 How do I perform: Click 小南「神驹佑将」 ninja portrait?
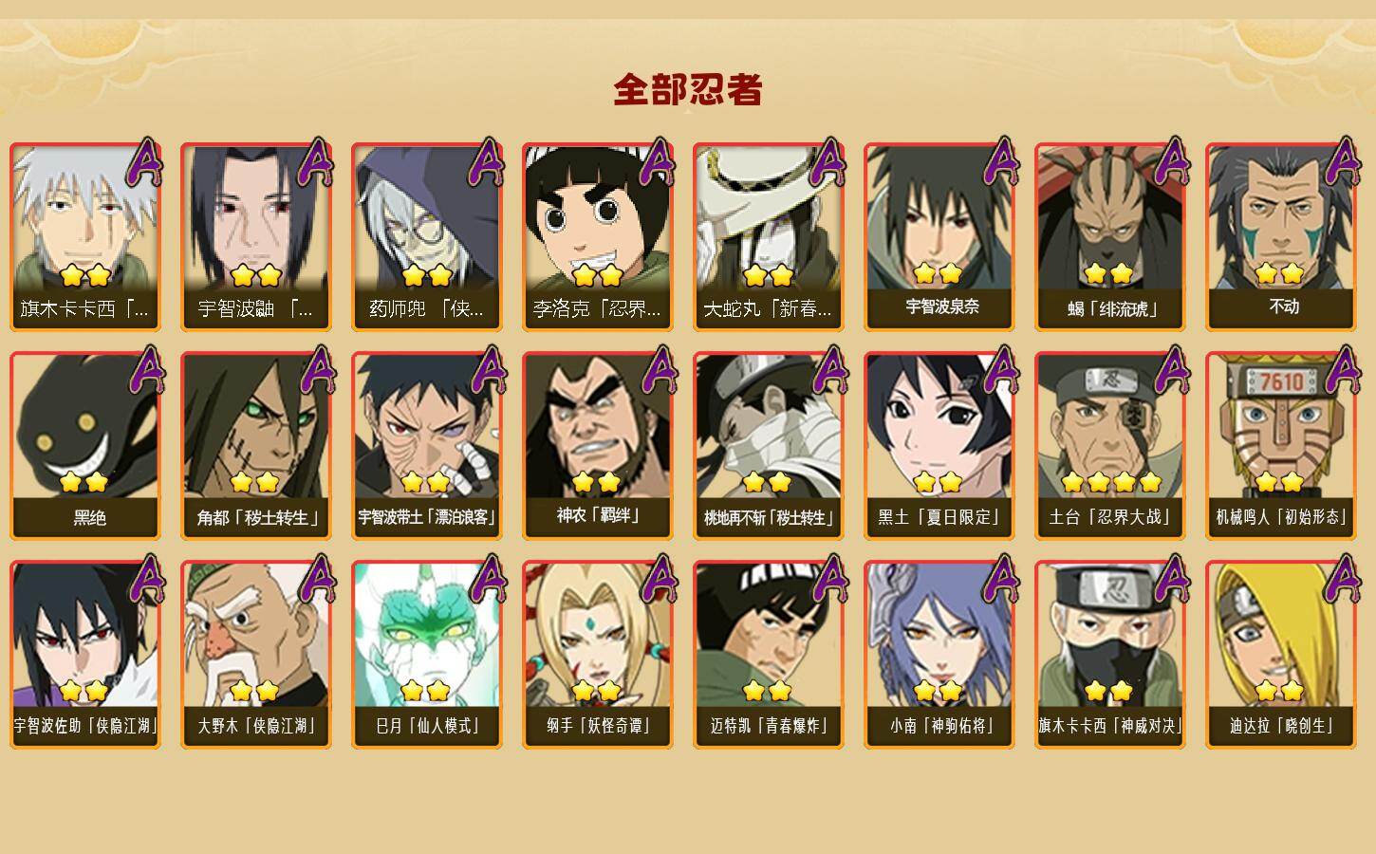coord(939,655)
